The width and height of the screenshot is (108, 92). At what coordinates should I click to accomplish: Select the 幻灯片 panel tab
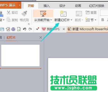click(11, 37)
